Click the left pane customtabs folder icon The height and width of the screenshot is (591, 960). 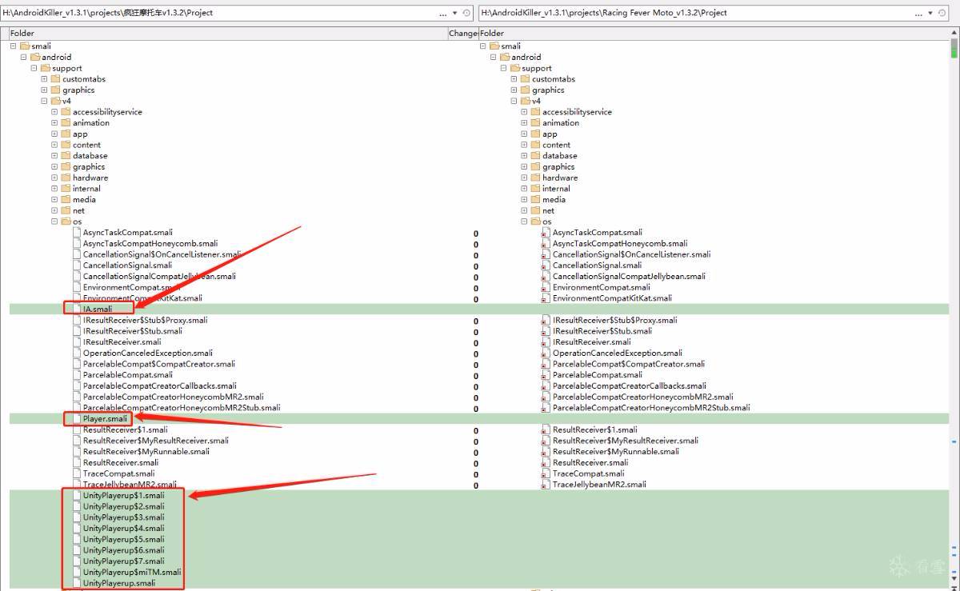55,79
